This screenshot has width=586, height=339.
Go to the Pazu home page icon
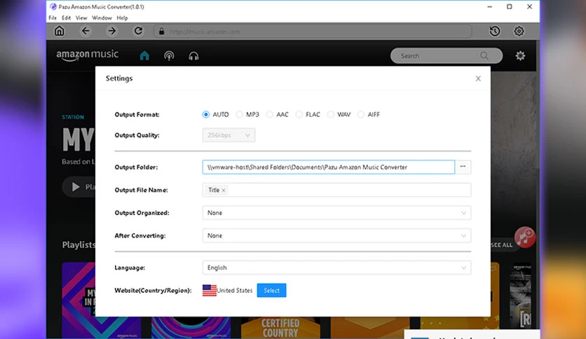point(60,31)
